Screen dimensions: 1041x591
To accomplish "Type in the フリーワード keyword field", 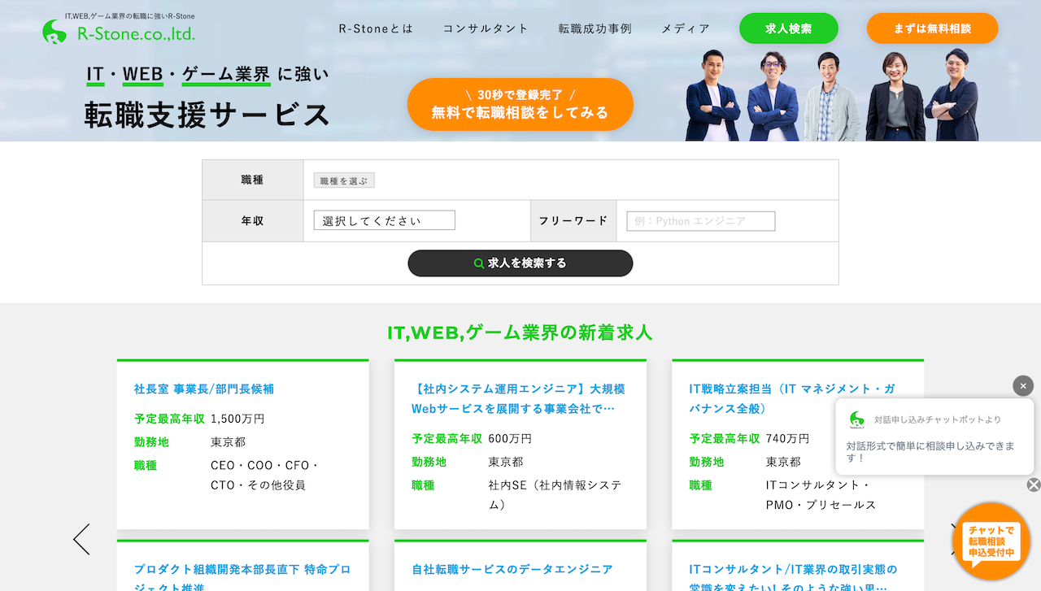I will 700,221.
